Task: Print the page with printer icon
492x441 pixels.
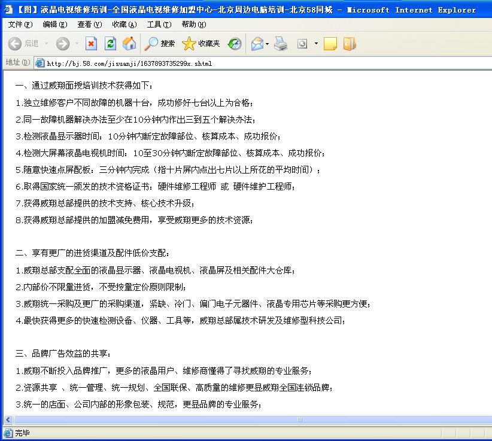Action: 281,44
